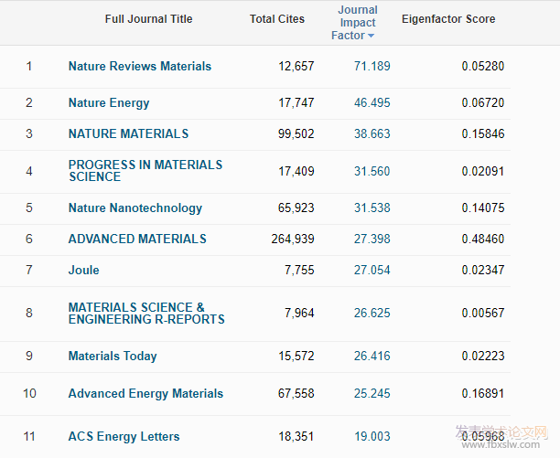Screen dimensions: 560x458
Task: Select Eigenfactor score 0.02347
Action: [x=483, y=270]
